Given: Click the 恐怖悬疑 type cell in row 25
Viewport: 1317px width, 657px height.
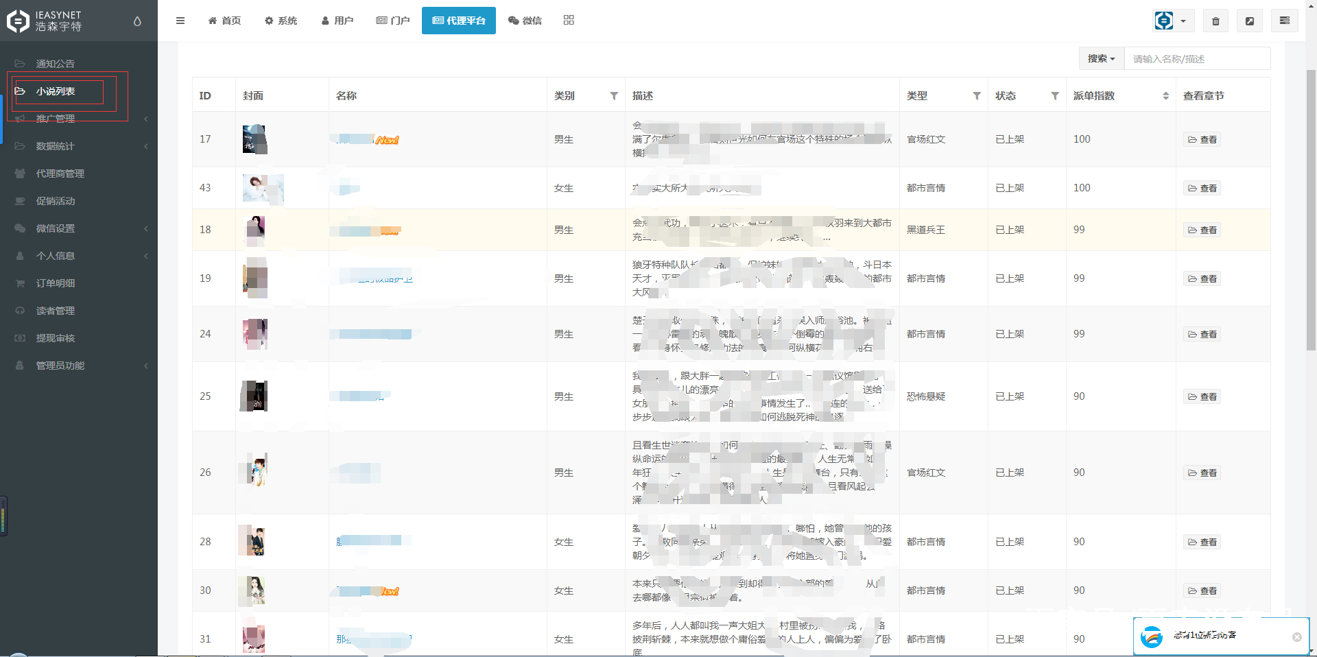Looking at the screenshot, I should [926, 396].
